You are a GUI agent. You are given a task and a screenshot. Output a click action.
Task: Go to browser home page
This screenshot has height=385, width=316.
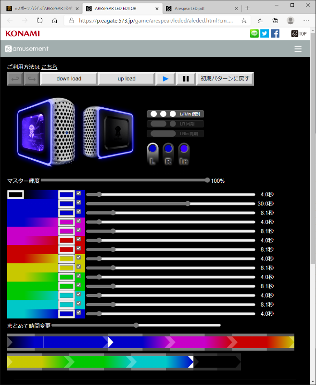[x=54, y=21]
